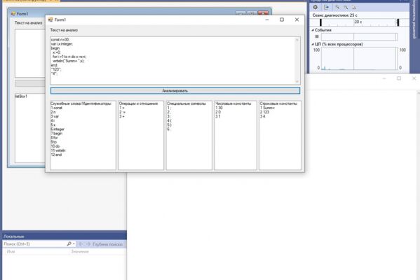Select row '1 const' in identifiers list
Viewport: 420px width, 280px height.
click(83, 108)
